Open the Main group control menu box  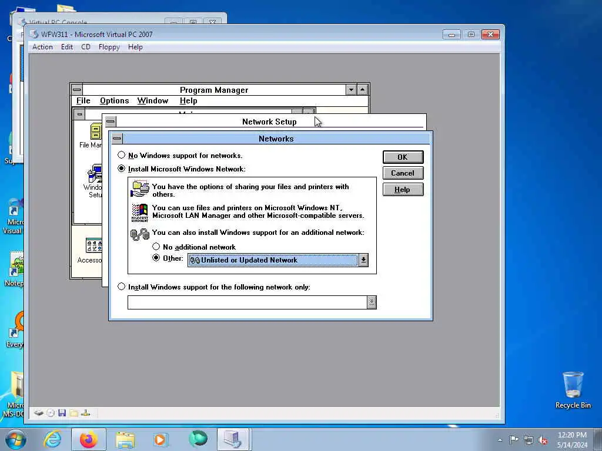pyautogui.click(x=79, y=115)
